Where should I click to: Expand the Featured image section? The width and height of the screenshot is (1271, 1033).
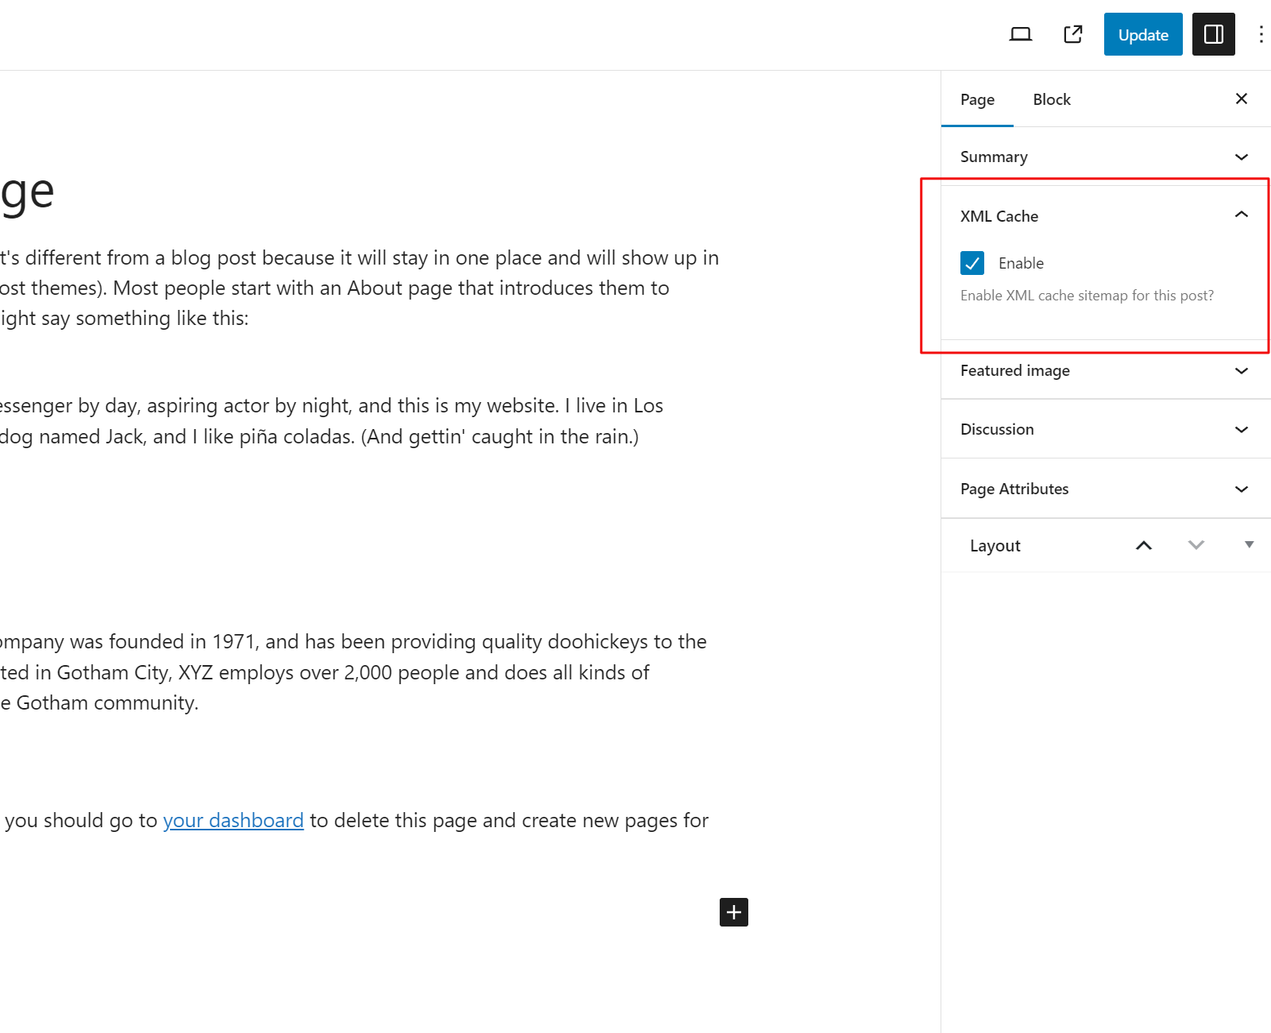[x=1105, y=370]
